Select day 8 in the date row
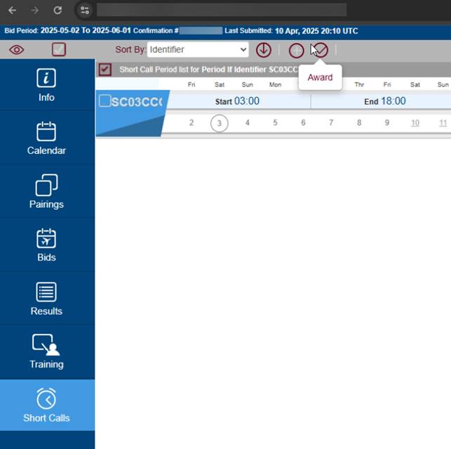The width and height of the screenshot is (451, 449). pos(359,123)
